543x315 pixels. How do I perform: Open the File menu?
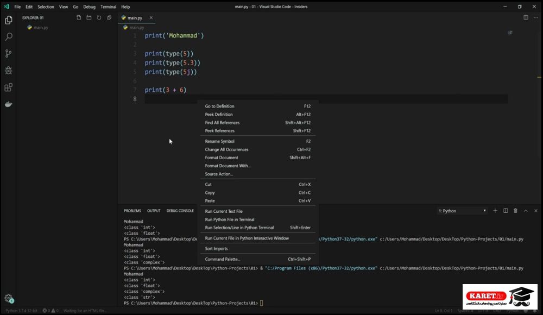coord(17,7)
